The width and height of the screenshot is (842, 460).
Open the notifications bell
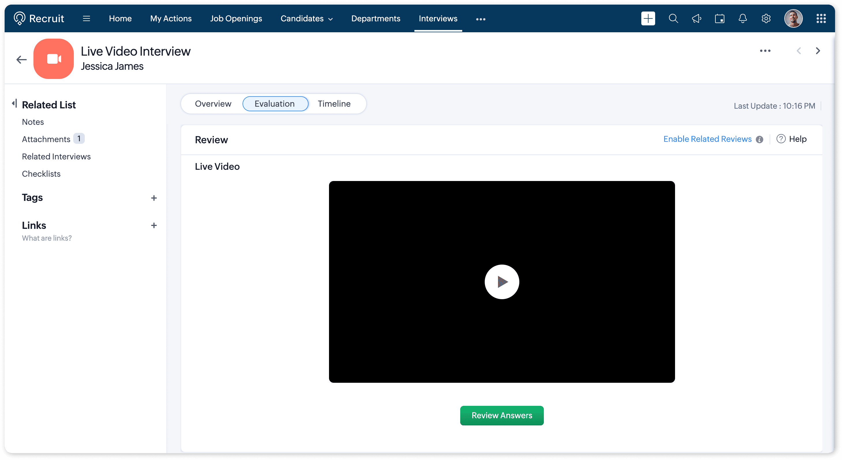[x=743, y=19]
